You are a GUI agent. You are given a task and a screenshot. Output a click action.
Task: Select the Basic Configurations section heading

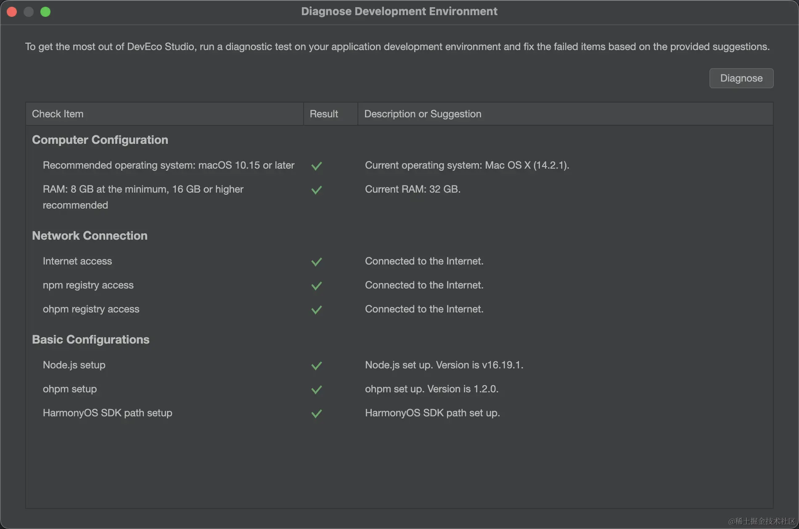point(91,339)
